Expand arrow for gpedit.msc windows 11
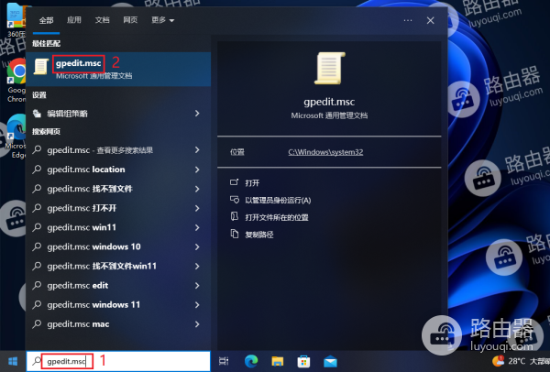The width and height of the screenshot is (550, 372). [197, 305]
